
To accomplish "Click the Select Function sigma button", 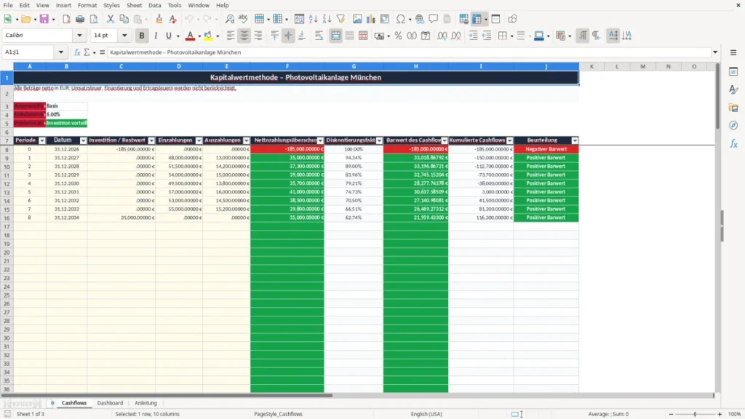I will coord(87,52).
